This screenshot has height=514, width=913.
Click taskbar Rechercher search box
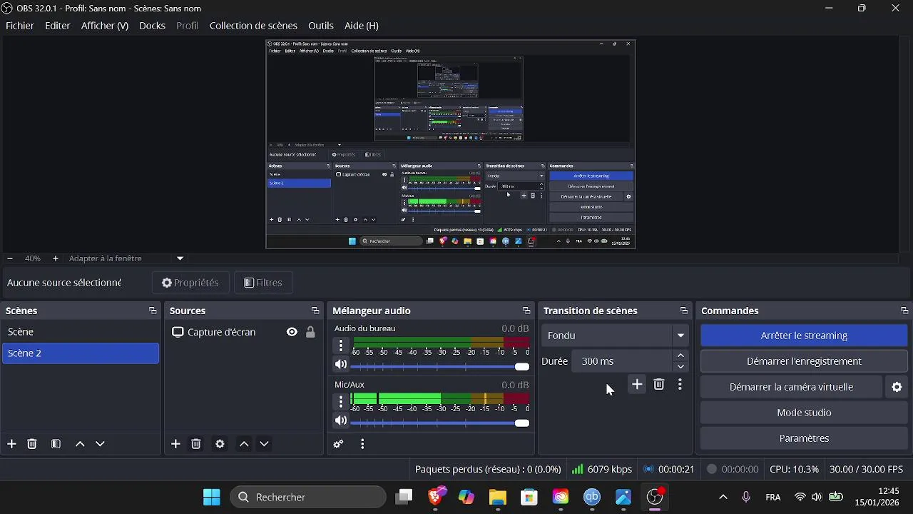(308, 497)
